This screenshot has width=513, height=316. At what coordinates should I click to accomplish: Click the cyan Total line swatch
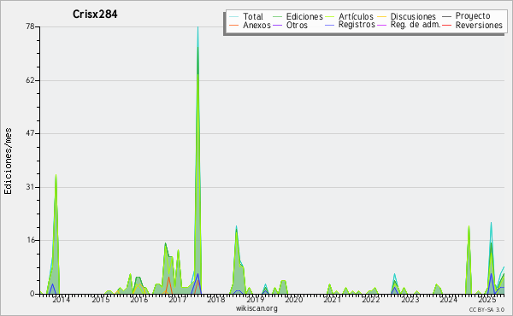(234, 16)
